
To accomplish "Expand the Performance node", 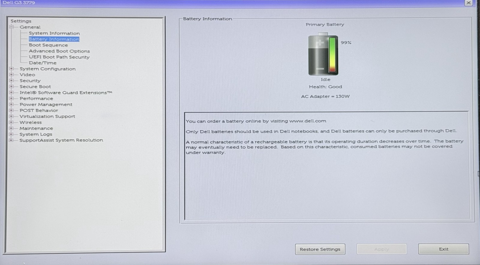I will point(11,98).
